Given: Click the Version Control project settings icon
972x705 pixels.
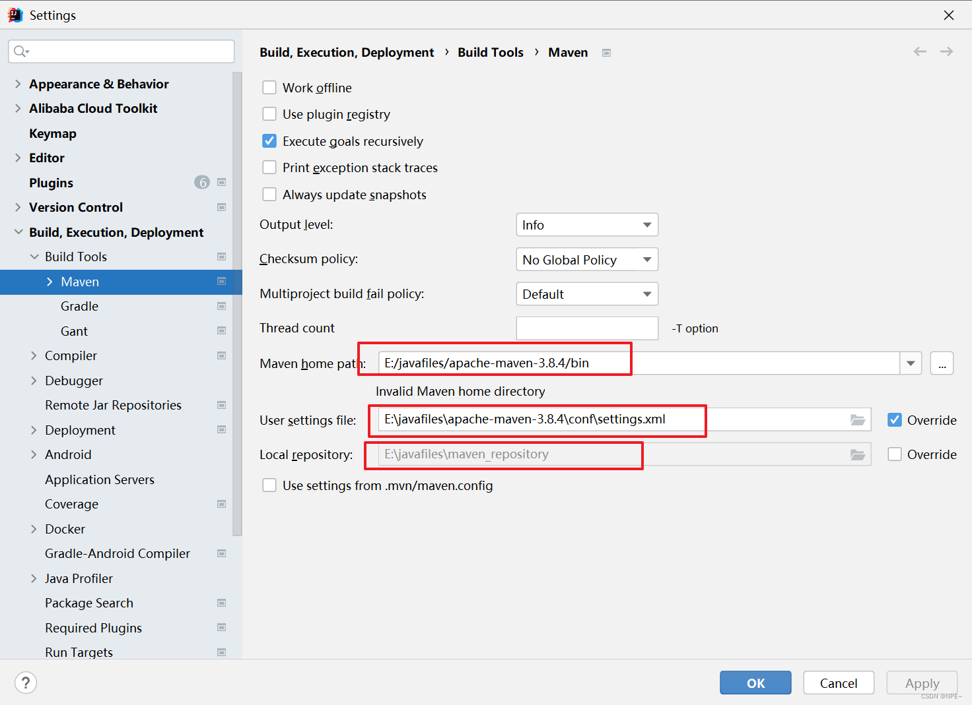Looking at the screenshot, I should coord(222,207).
